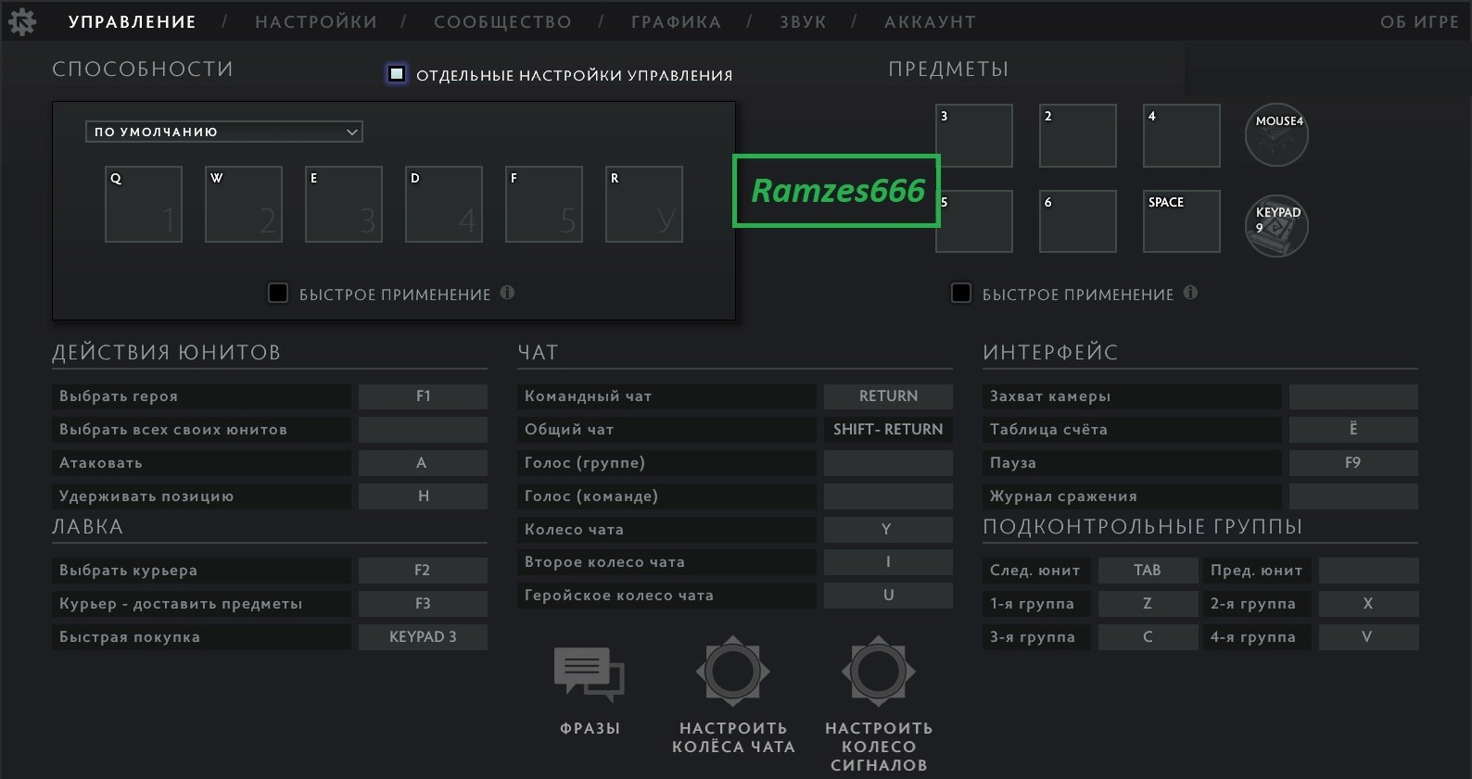Viewport: 1472px width, 779px height.
Task: Expand the По умолчанию dropdown
Action: click(x=223, y=132)
